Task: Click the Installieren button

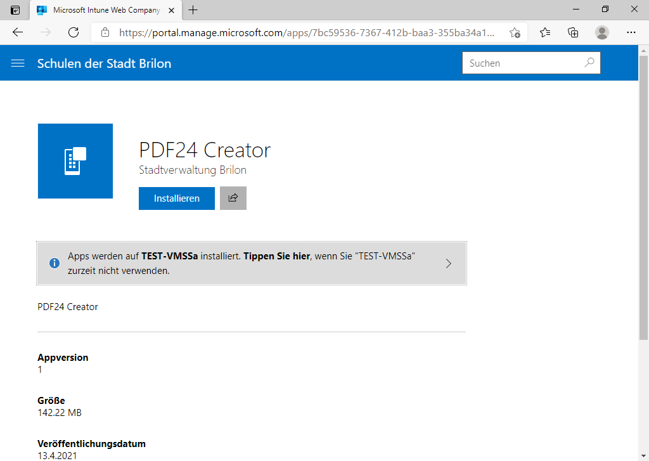Action: pyautogui.click(x=176, y=198)
